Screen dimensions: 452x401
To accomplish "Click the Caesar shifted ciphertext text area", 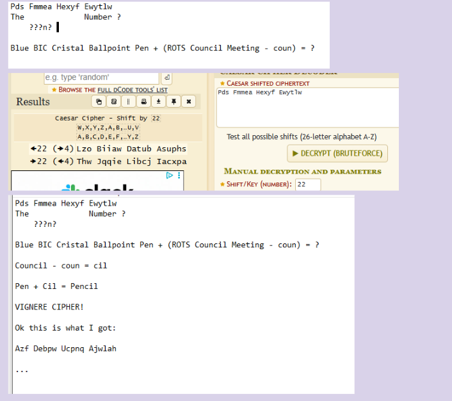I will [x=307, y=108].
